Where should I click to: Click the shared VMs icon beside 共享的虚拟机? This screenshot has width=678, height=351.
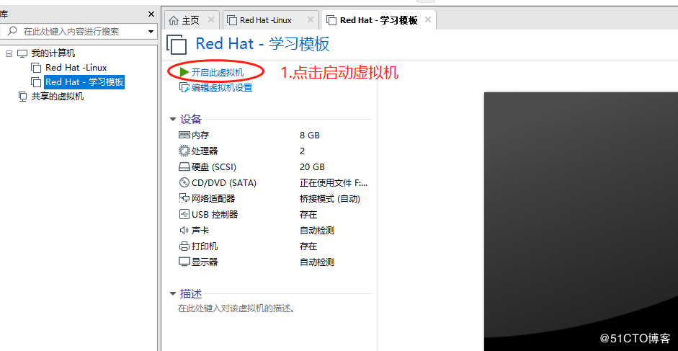point(22,97)
